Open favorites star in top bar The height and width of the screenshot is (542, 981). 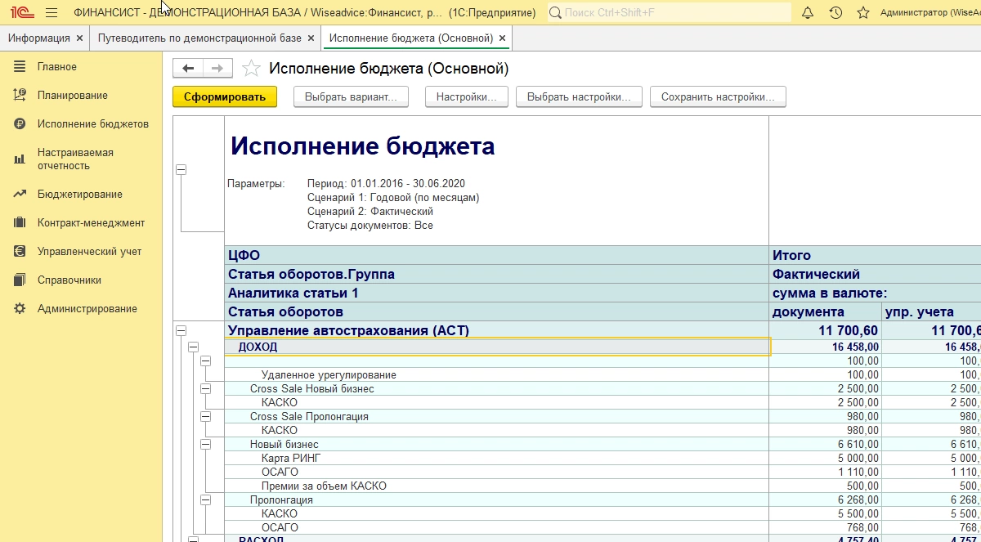862,13
